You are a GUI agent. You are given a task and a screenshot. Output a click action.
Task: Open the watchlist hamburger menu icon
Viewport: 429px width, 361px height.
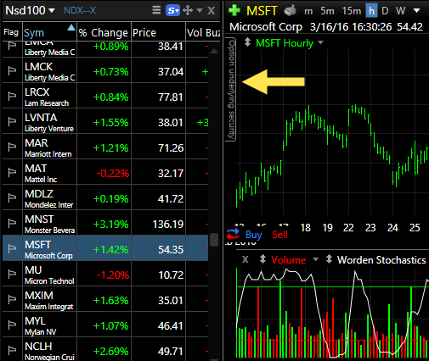coord(156,10)
